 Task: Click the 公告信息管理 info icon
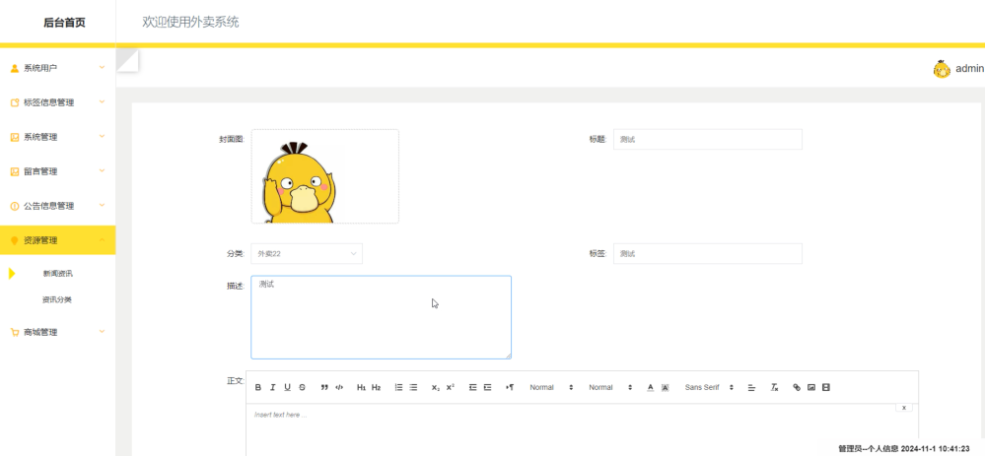pyautogui.click(x=15, y=207)
